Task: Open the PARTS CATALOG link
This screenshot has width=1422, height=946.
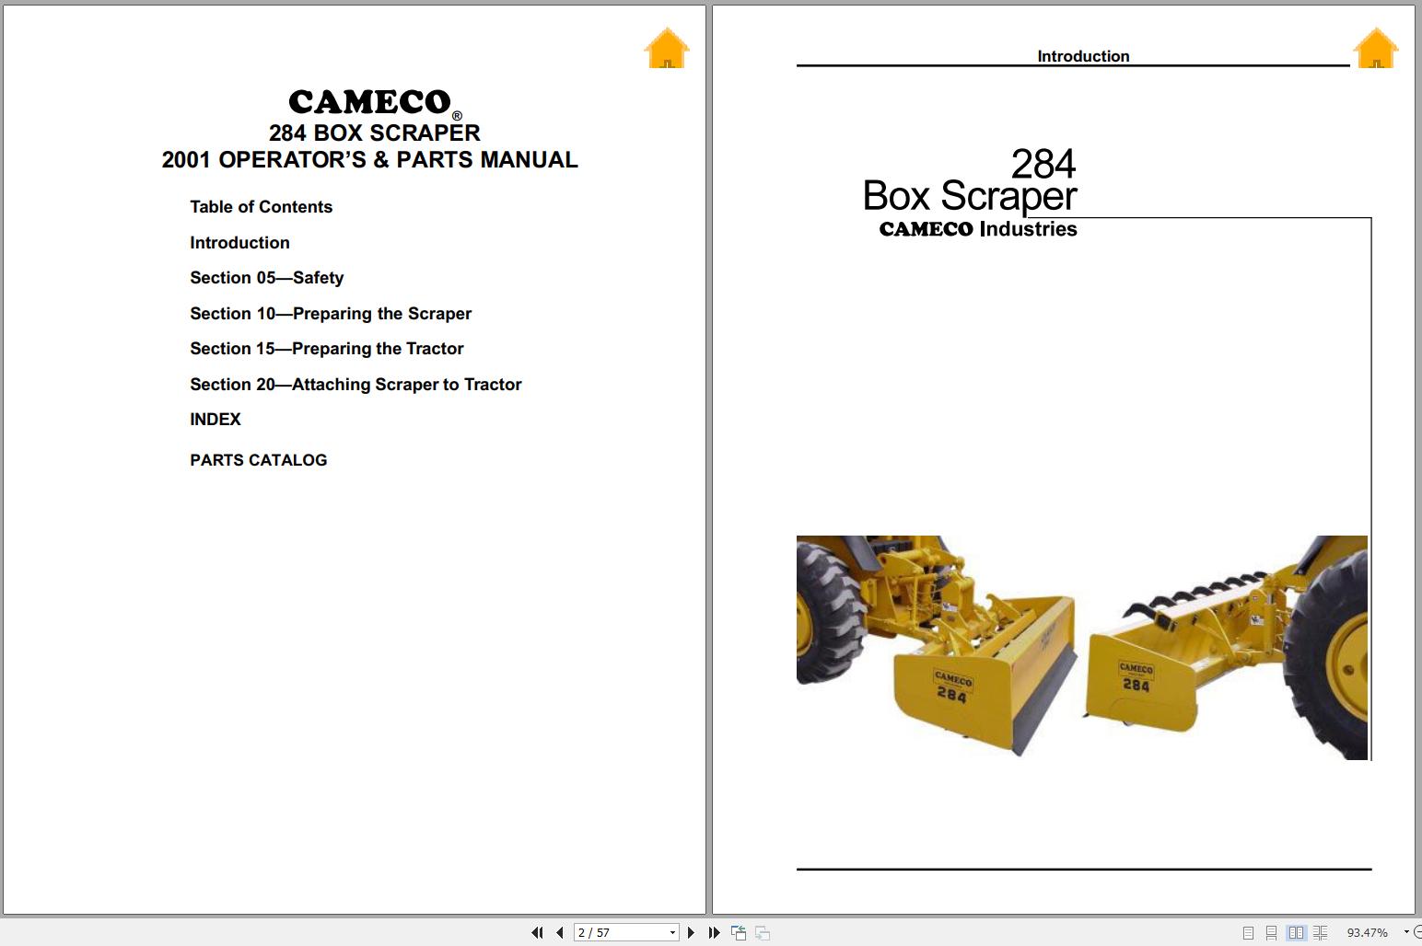Action: [x=258, y=459]
